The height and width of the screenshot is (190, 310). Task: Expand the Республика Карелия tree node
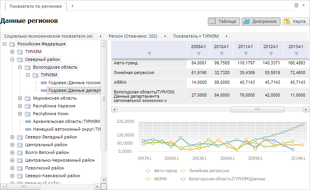(x=20, y=106)
